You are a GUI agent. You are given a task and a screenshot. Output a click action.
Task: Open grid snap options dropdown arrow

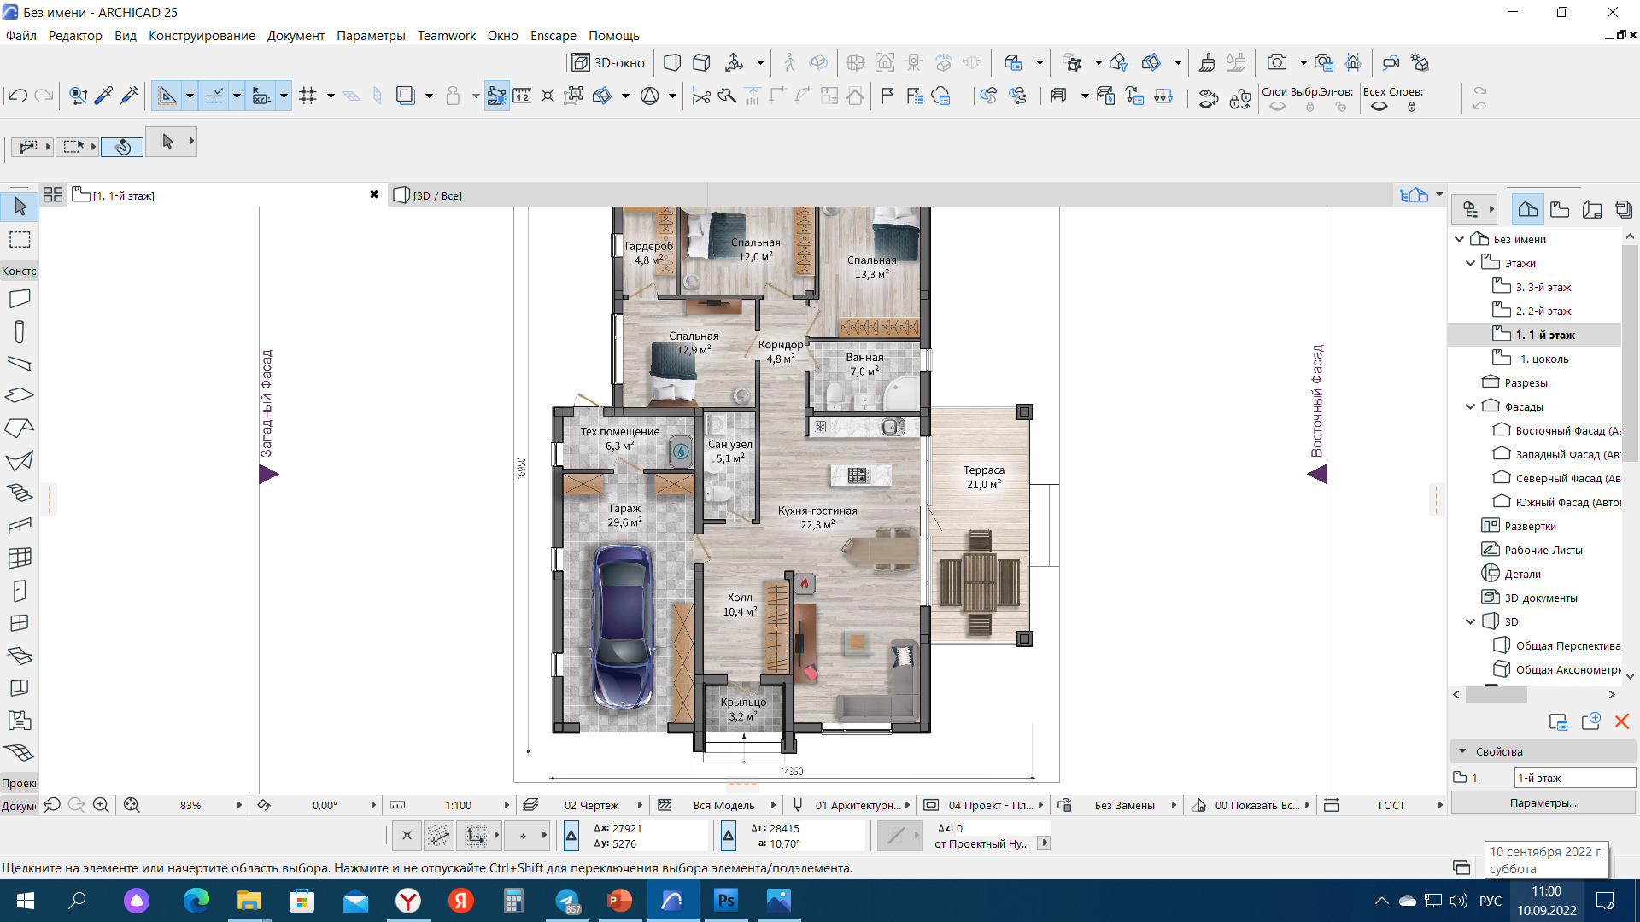click(x=331, y=96)
